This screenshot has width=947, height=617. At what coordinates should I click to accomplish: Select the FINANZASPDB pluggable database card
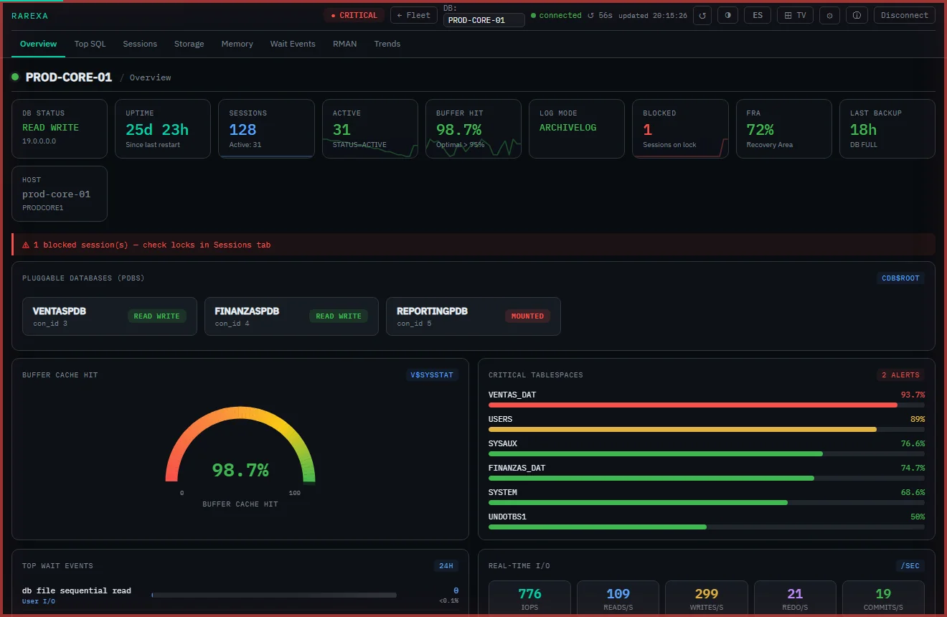291,316
